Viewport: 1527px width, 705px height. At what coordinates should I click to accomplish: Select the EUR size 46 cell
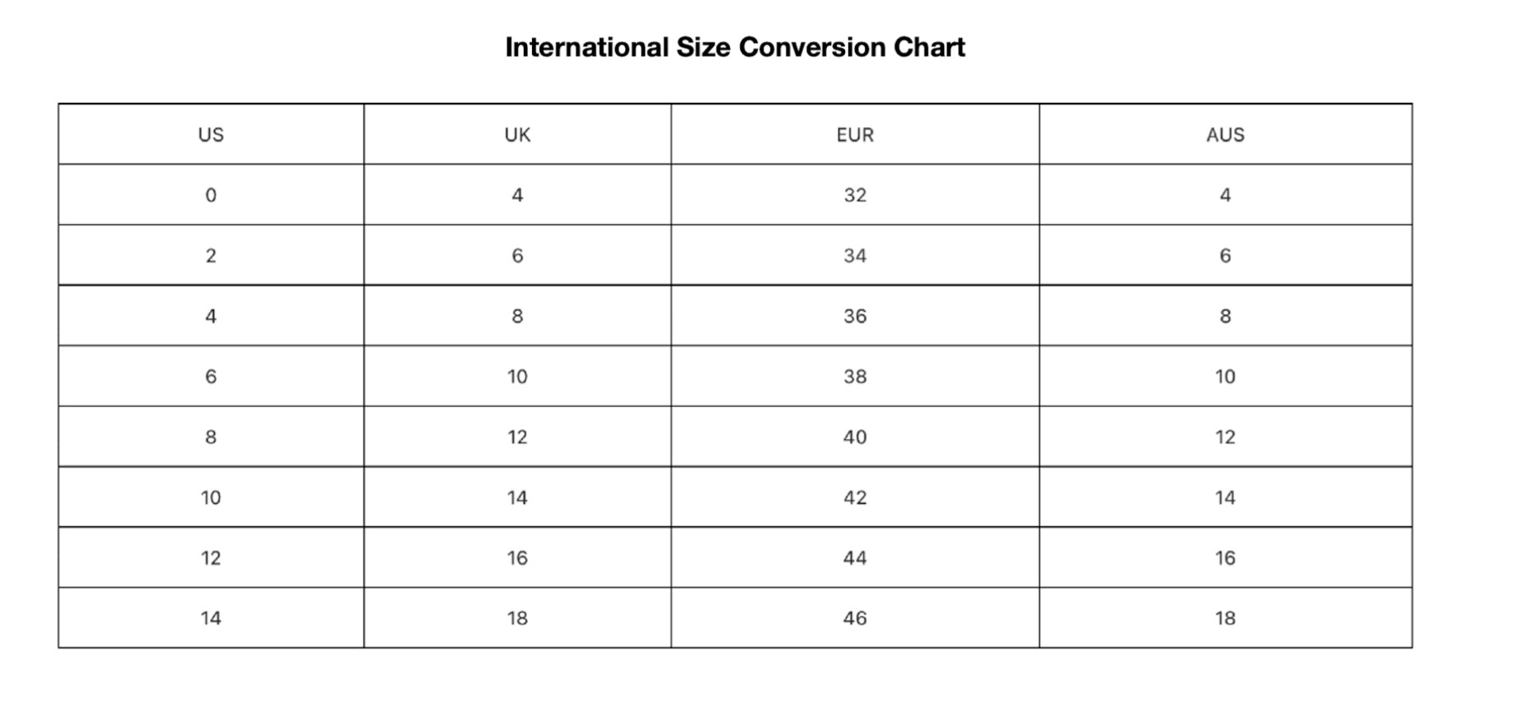pyautogui.click(x=855, y=619)
